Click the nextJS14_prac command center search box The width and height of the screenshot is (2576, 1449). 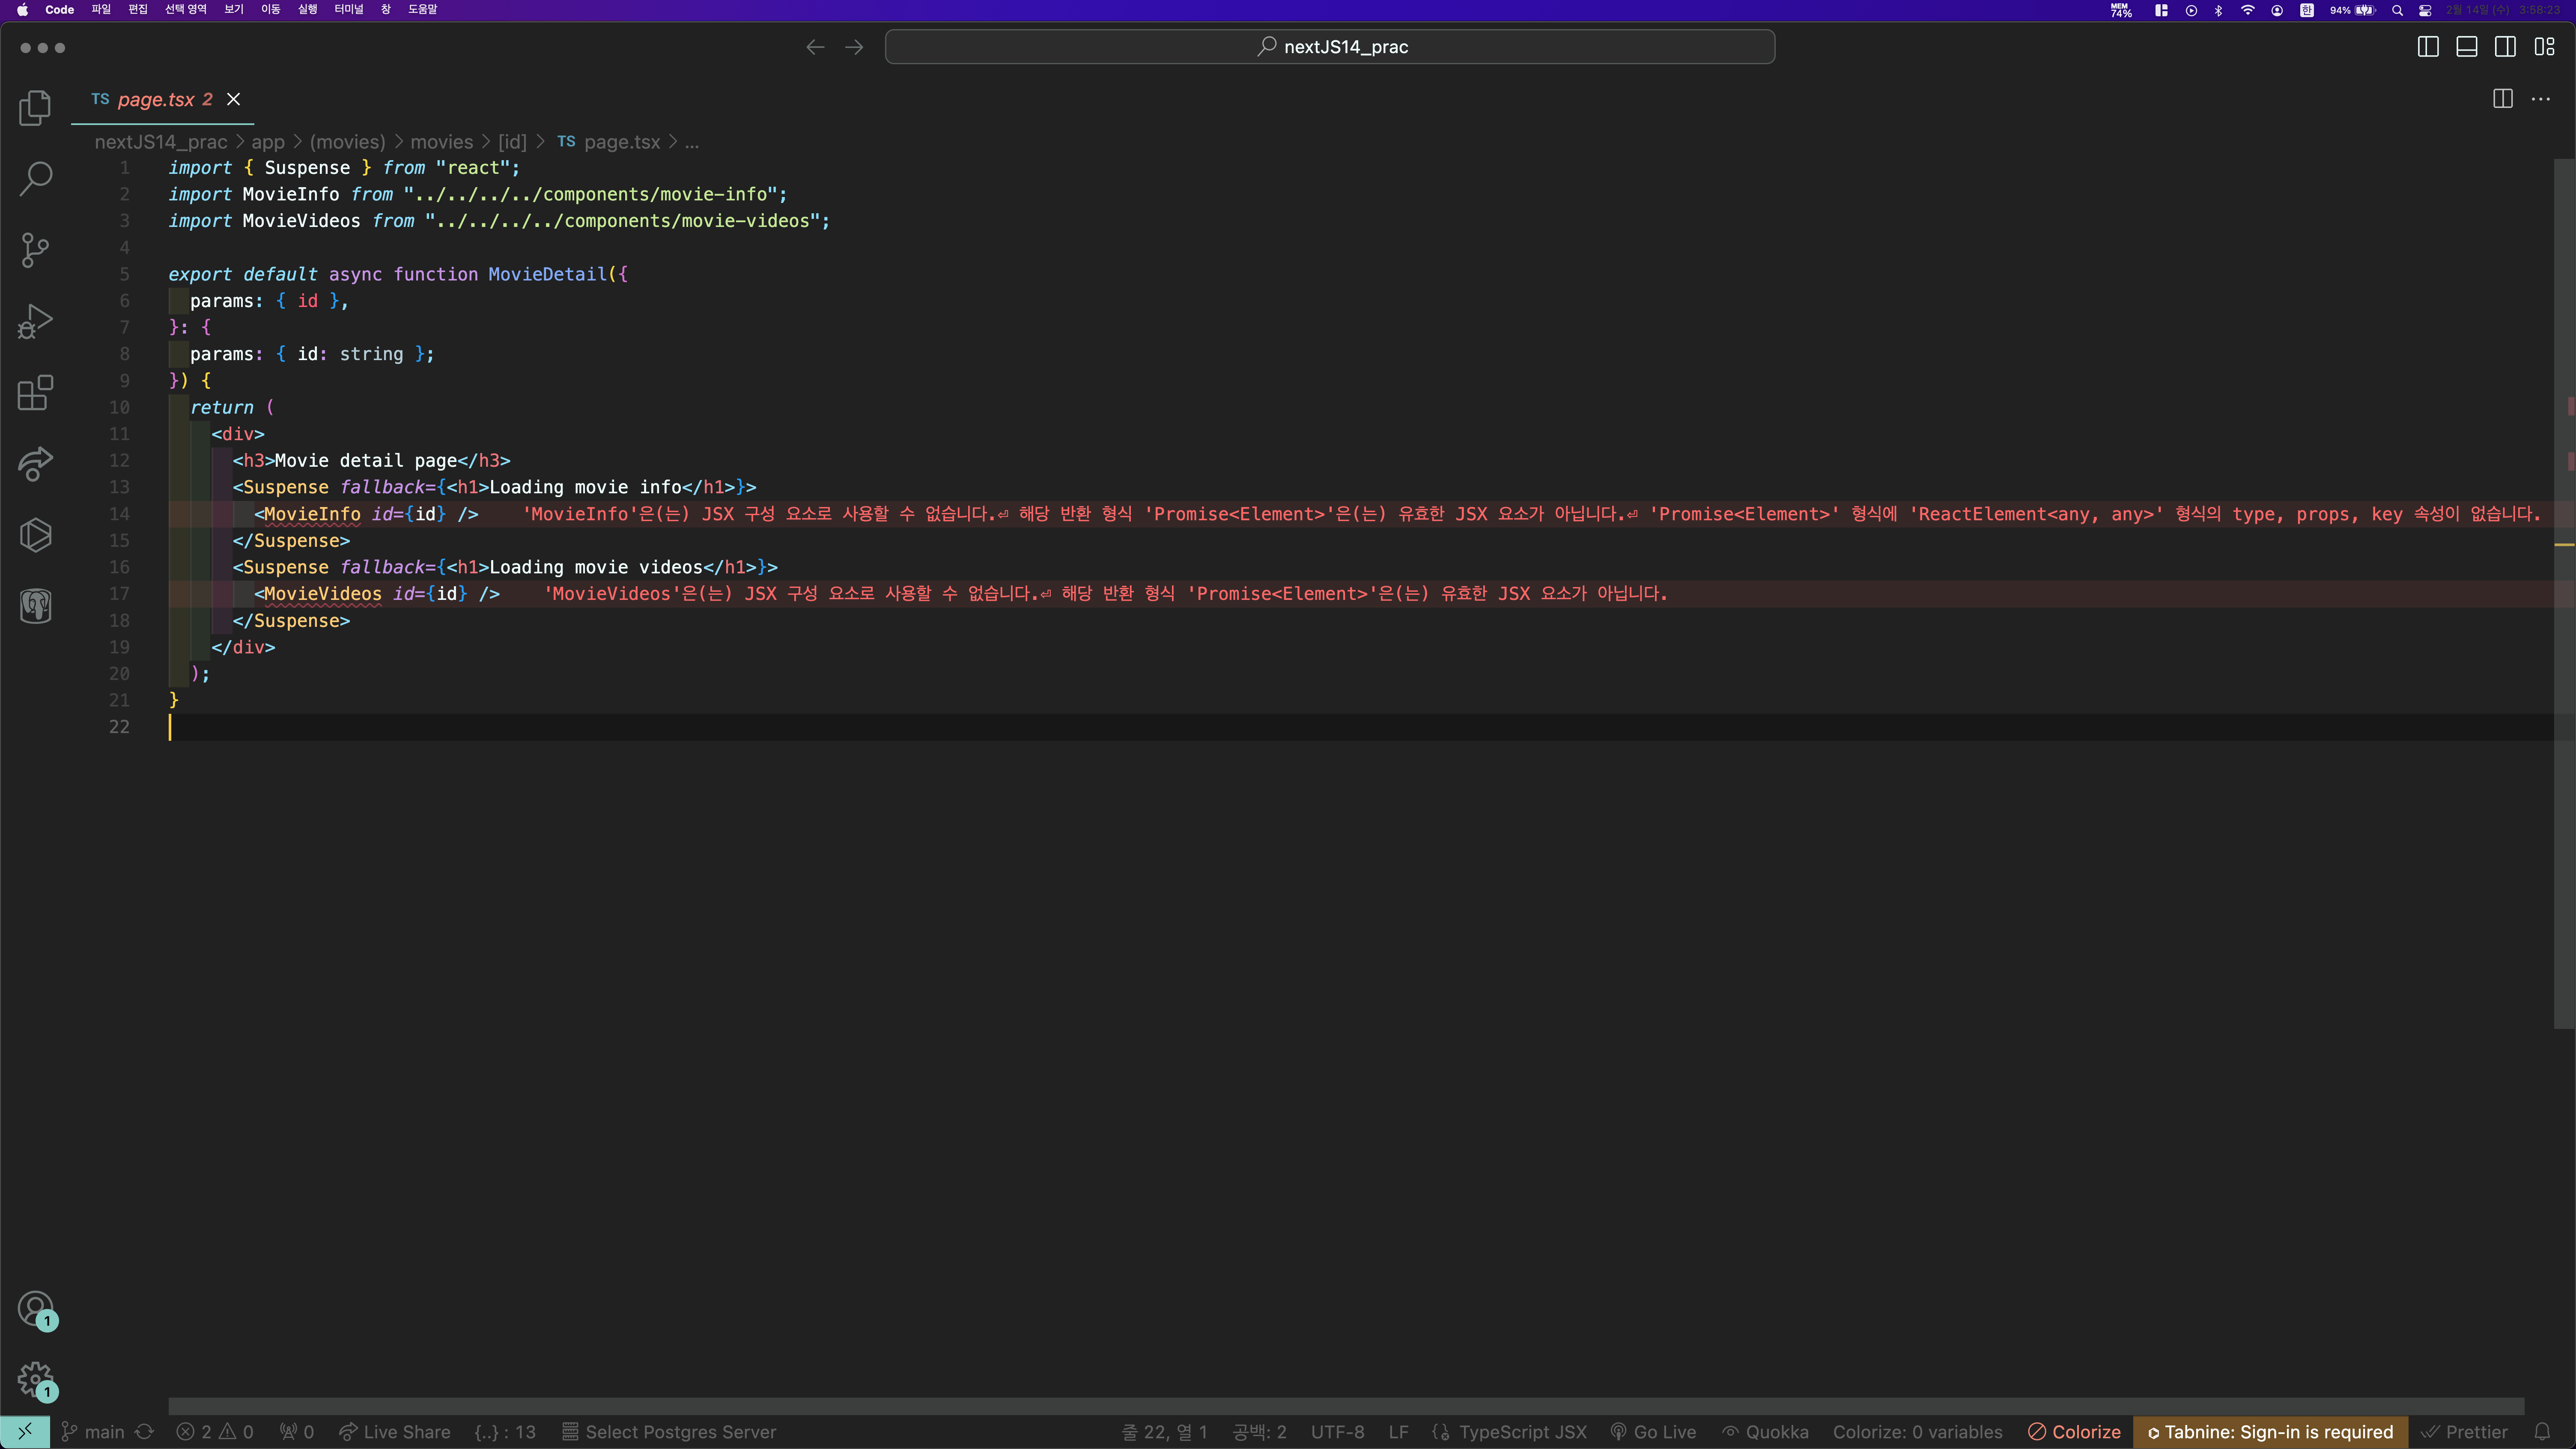(x=1330, y=47)
